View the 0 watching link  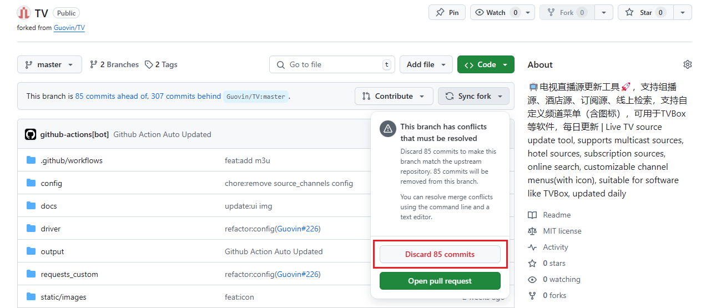pyautogui.click(x=562, y=279)
